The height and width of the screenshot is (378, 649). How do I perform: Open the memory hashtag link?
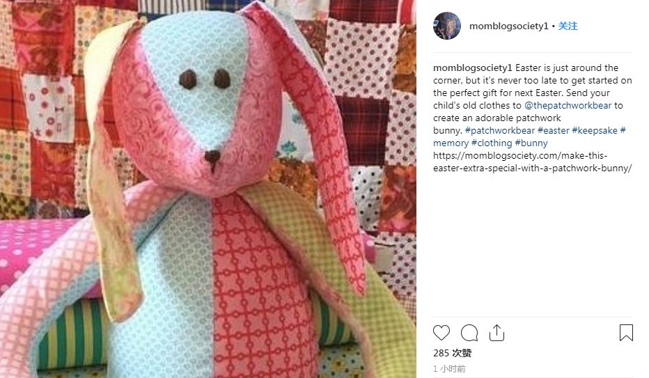(x=451, y=143)
